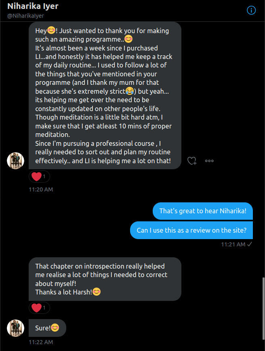Click the avatar beside the long message
The height and width of the screenshot is (351, 265).
[16, 161]
